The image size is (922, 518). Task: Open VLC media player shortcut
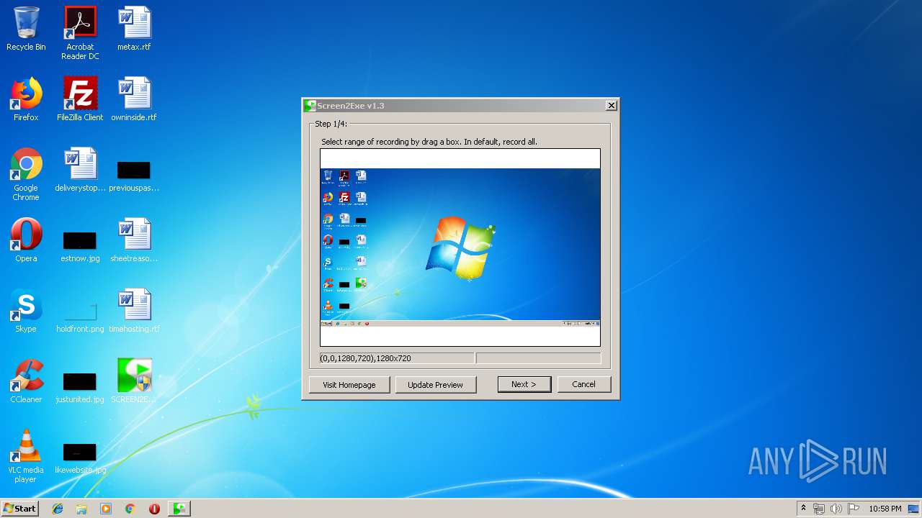pos(26,457)
